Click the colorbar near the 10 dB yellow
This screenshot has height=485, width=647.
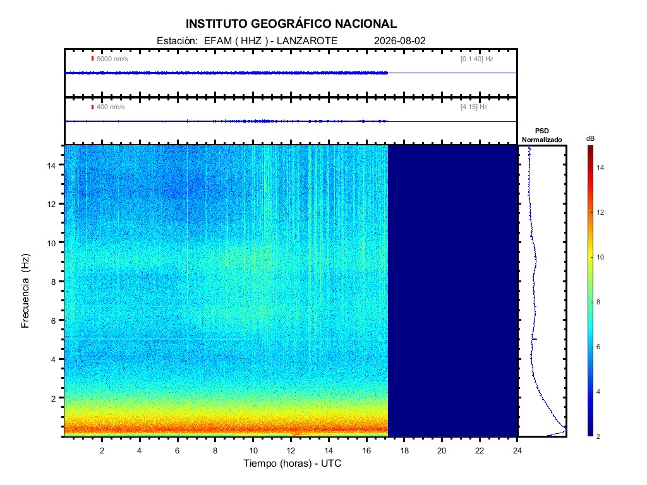click(591, 257)
